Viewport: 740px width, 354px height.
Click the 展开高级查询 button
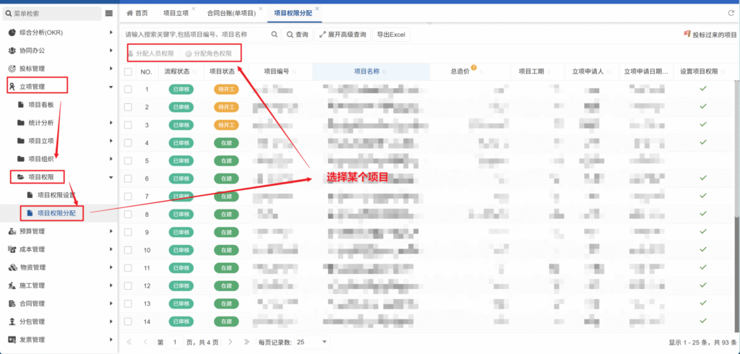click(x=343, y=35)
